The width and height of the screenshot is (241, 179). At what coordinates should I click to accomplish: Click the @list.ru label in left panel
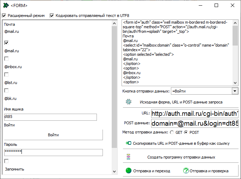click(11, 83)
